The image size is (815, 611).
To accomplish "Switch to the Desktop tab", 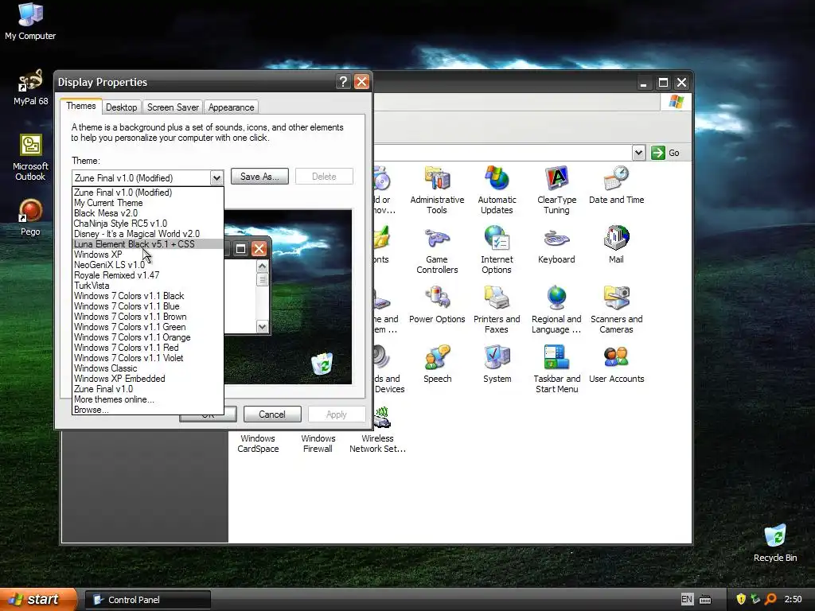I will [x=121, y=107].
